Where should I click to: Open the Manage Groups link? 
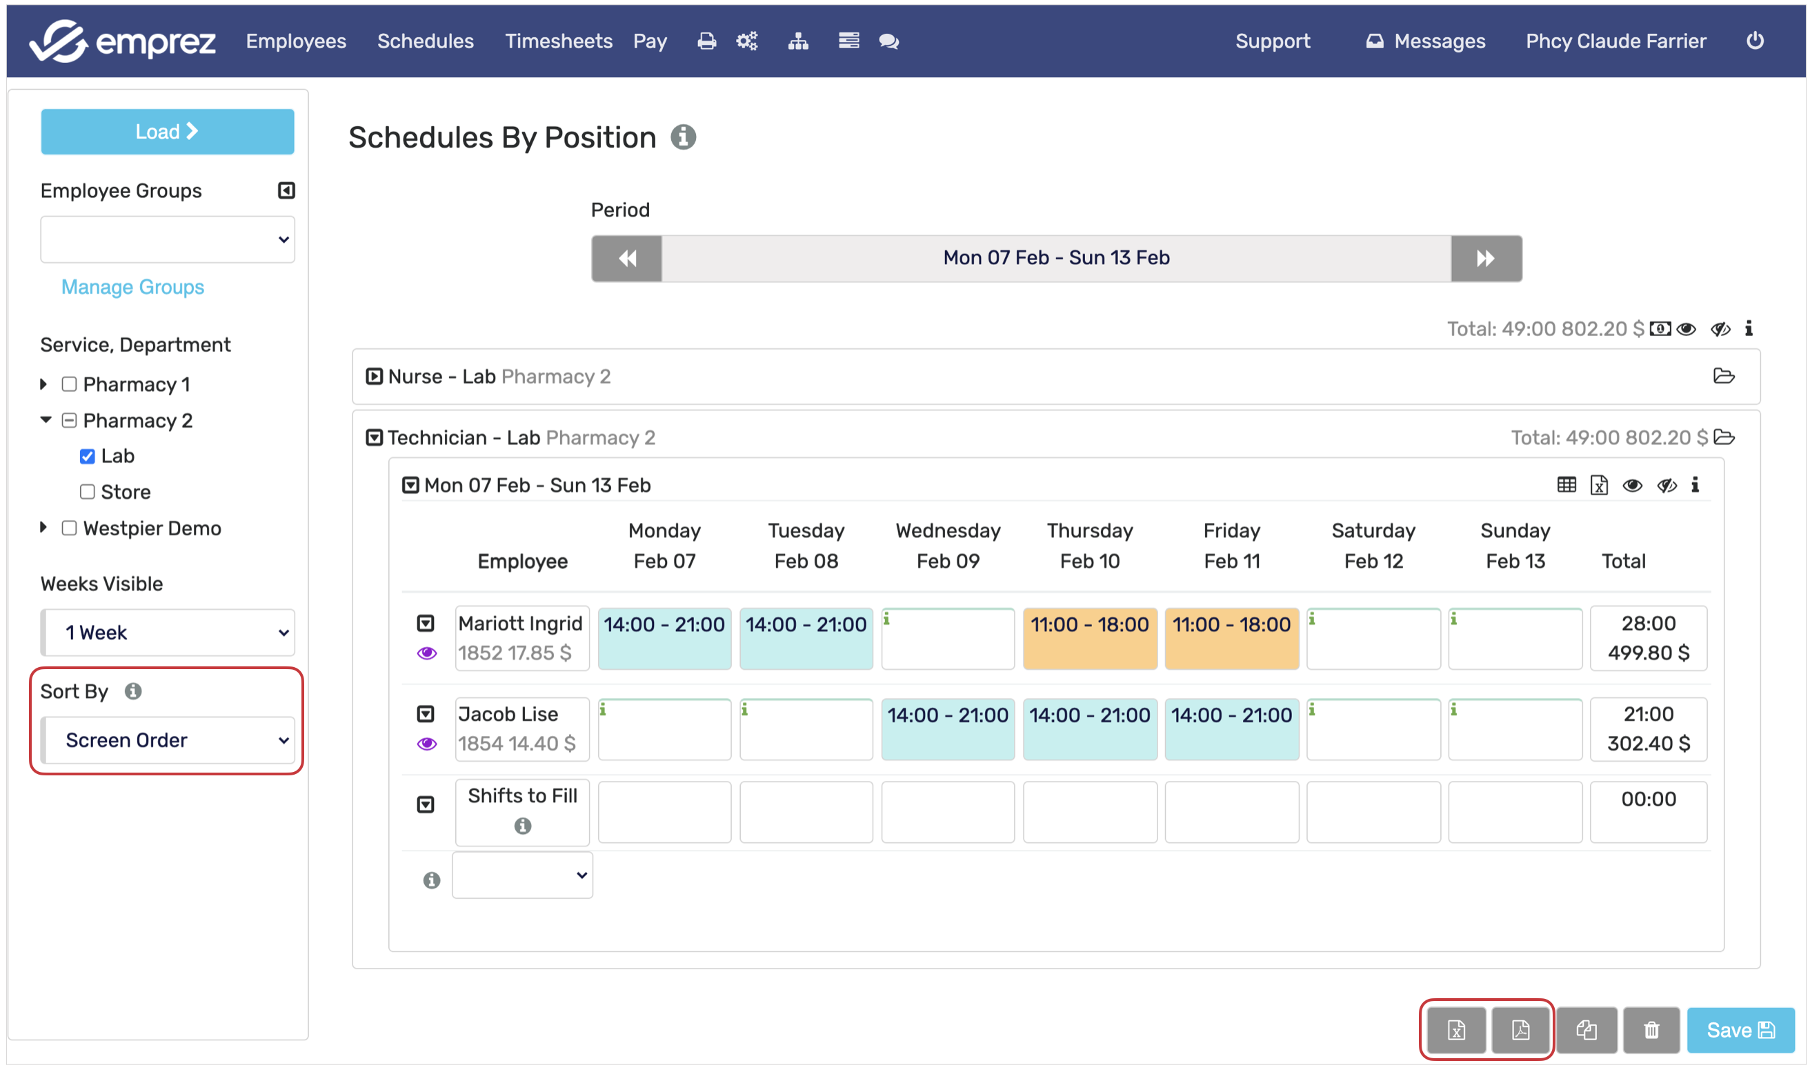(x=132, y=287)
